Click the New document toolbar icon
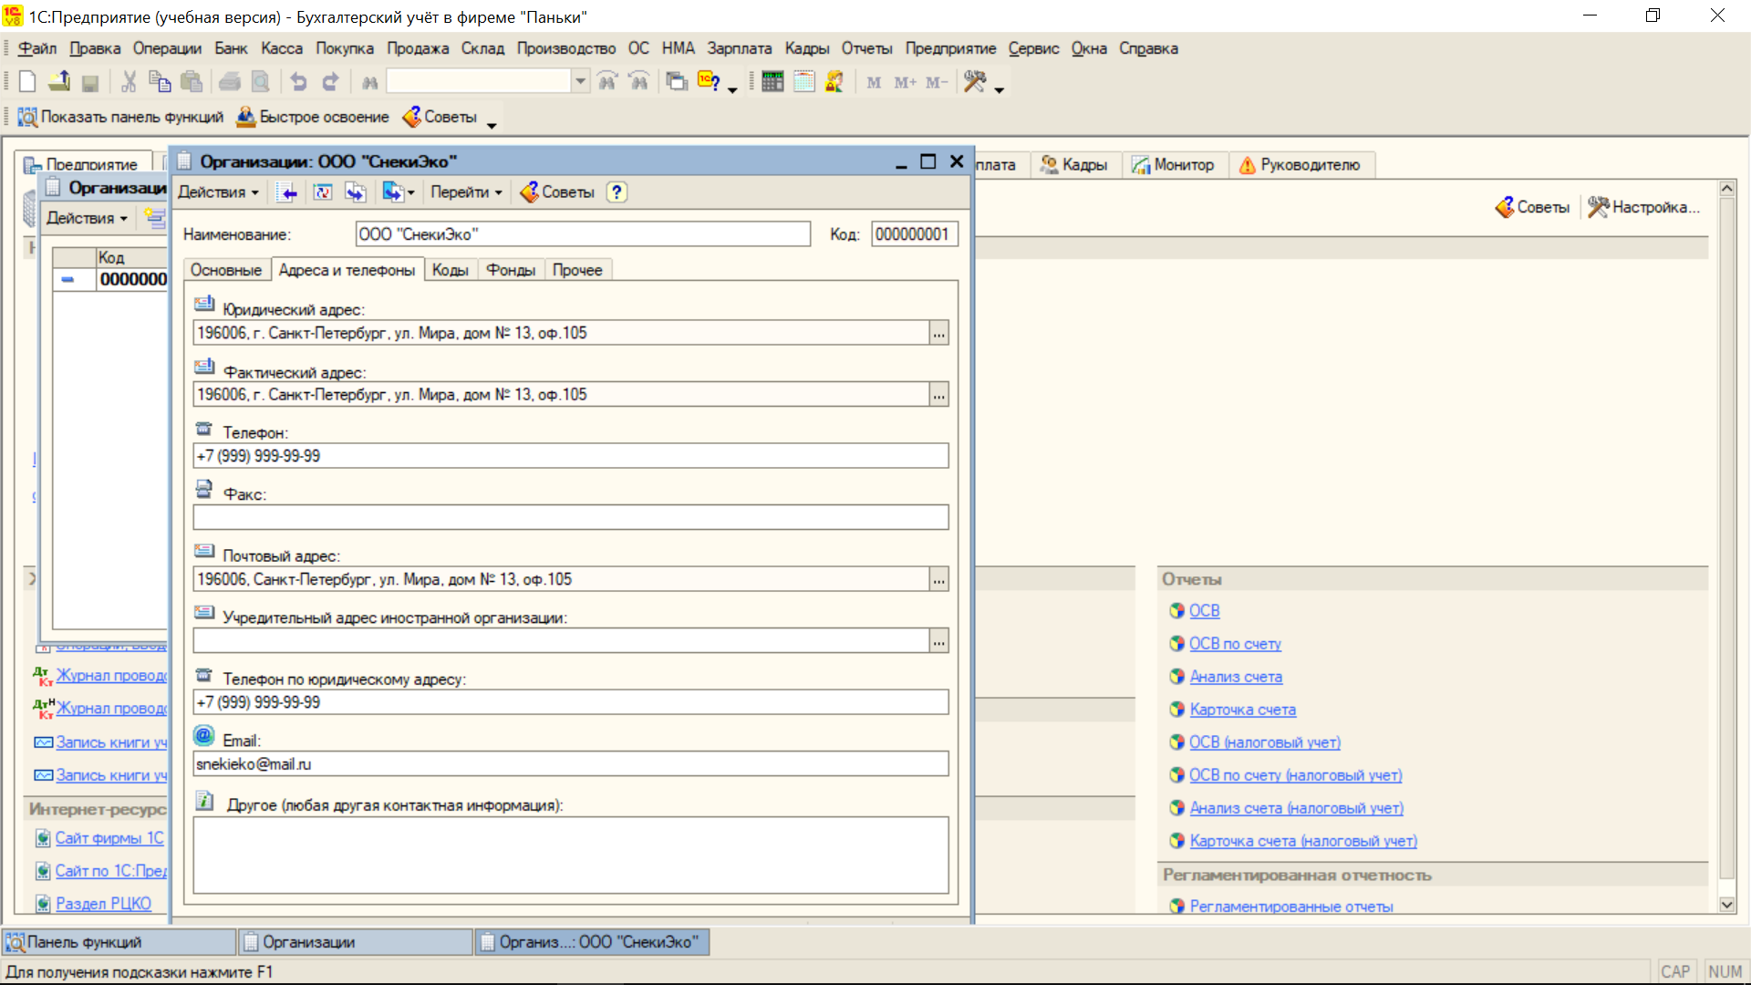The height and width of the screenshot is (985, 1751). [x=27, y=82]
